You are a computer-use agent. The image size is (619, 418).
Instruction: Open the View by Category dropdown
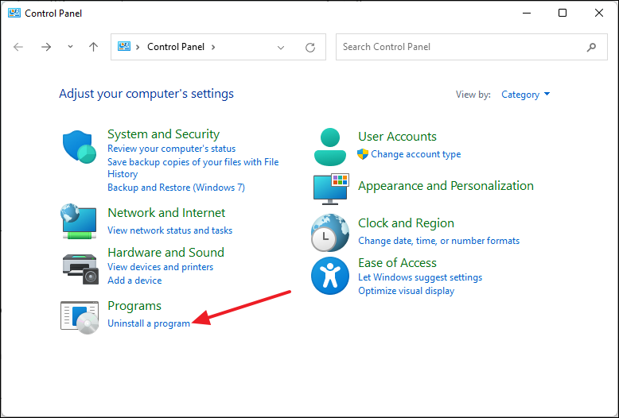[x=525, y=95]
